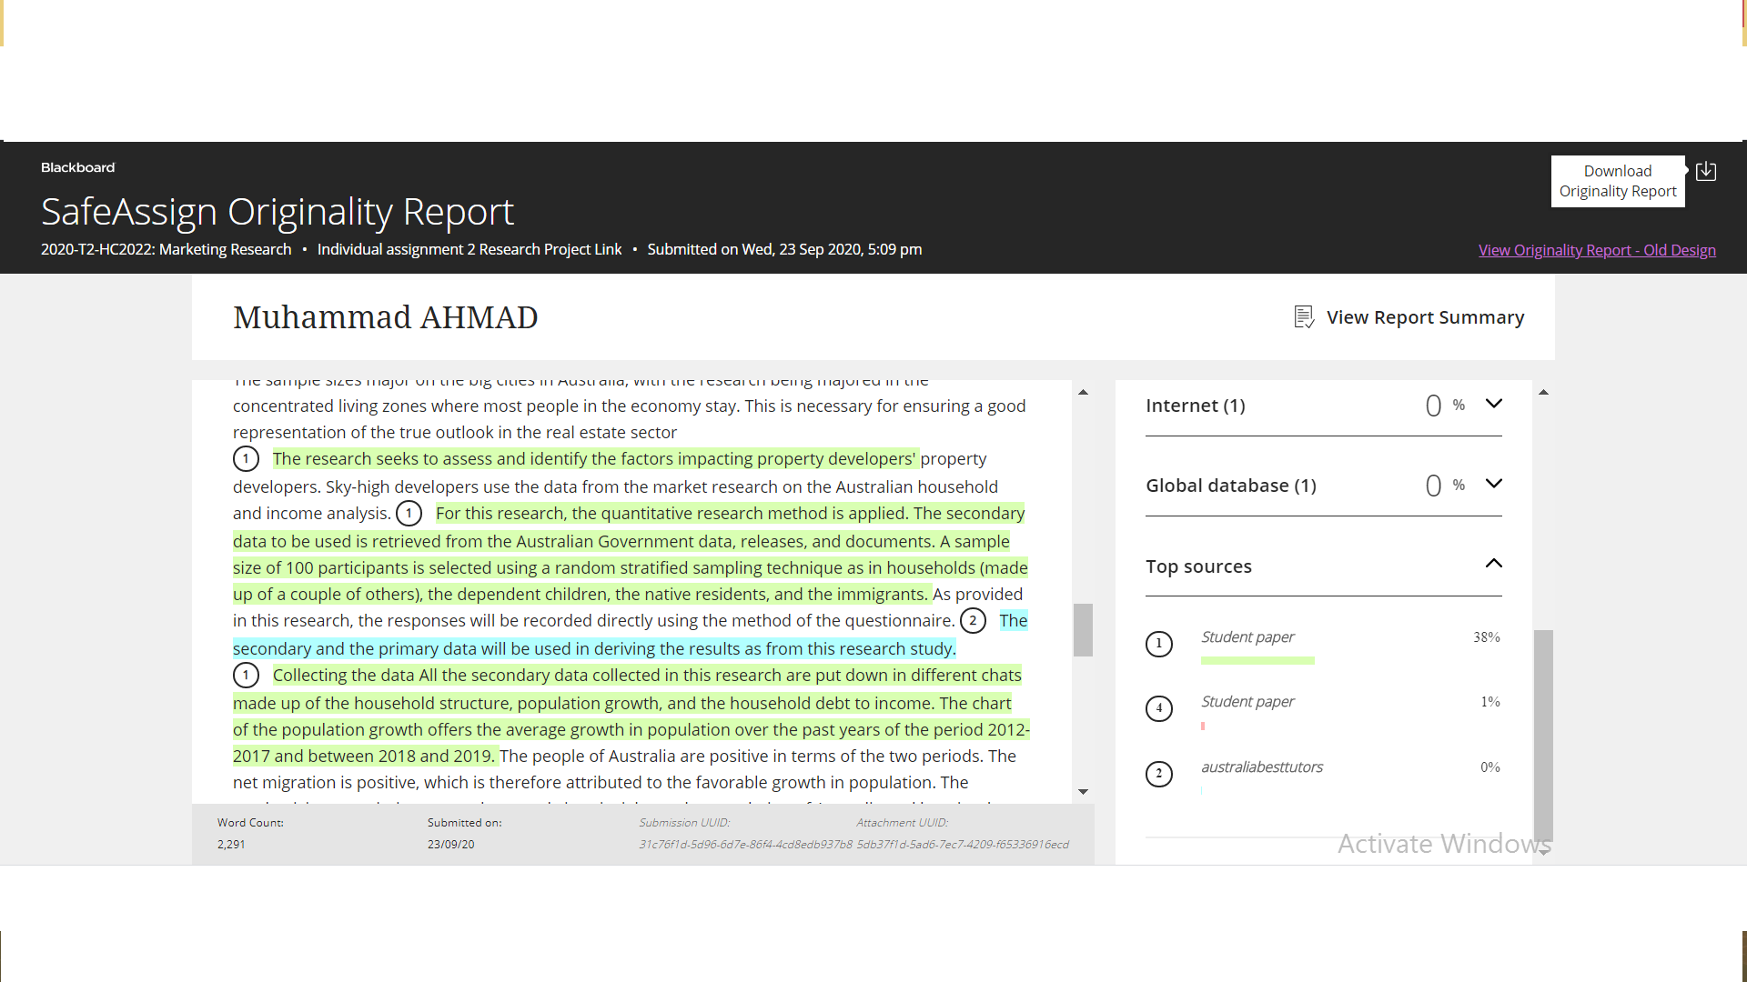The width and height of the screenshot is (1747, 982).
Task: Click the Word Count value 2,291
Action: point(231,845)
